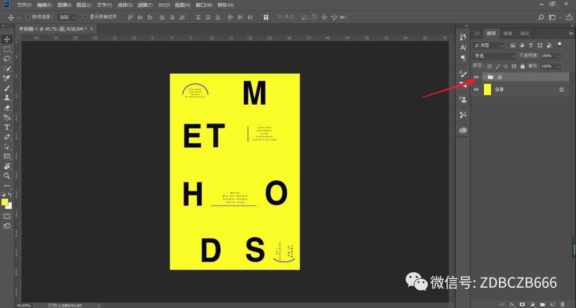
Task: Open the 穿透 blend mode dropdown
Action: coord(494,56)
